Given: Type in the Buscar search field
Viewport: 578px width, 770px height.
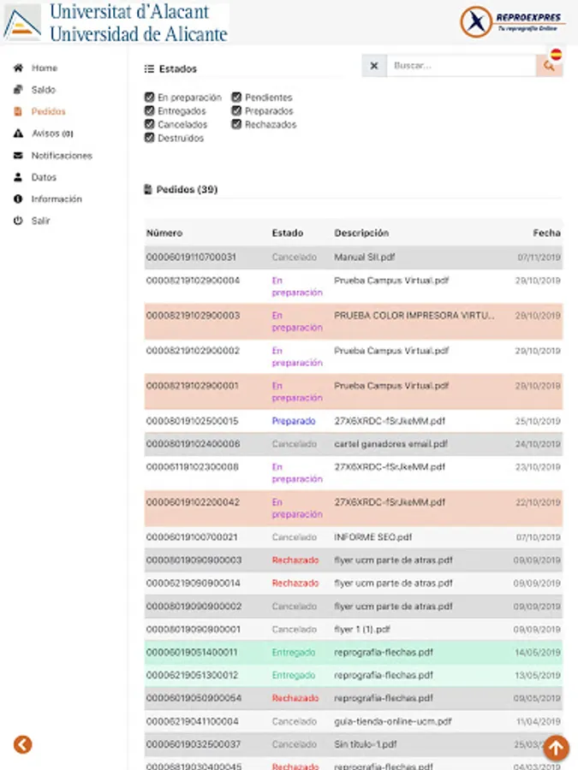Looking at the screenshot, I should click(x=461, y=66).
